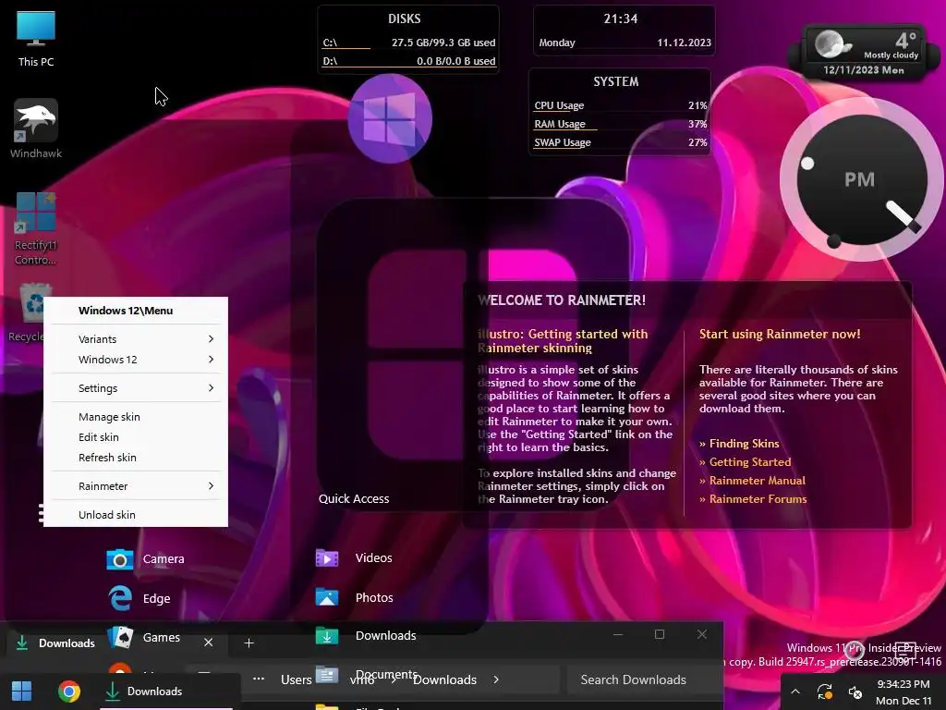946x710 pixels.
Task: Click the Videos label in Quick Access
Action: pyautogui.click(x=373, y=557)
